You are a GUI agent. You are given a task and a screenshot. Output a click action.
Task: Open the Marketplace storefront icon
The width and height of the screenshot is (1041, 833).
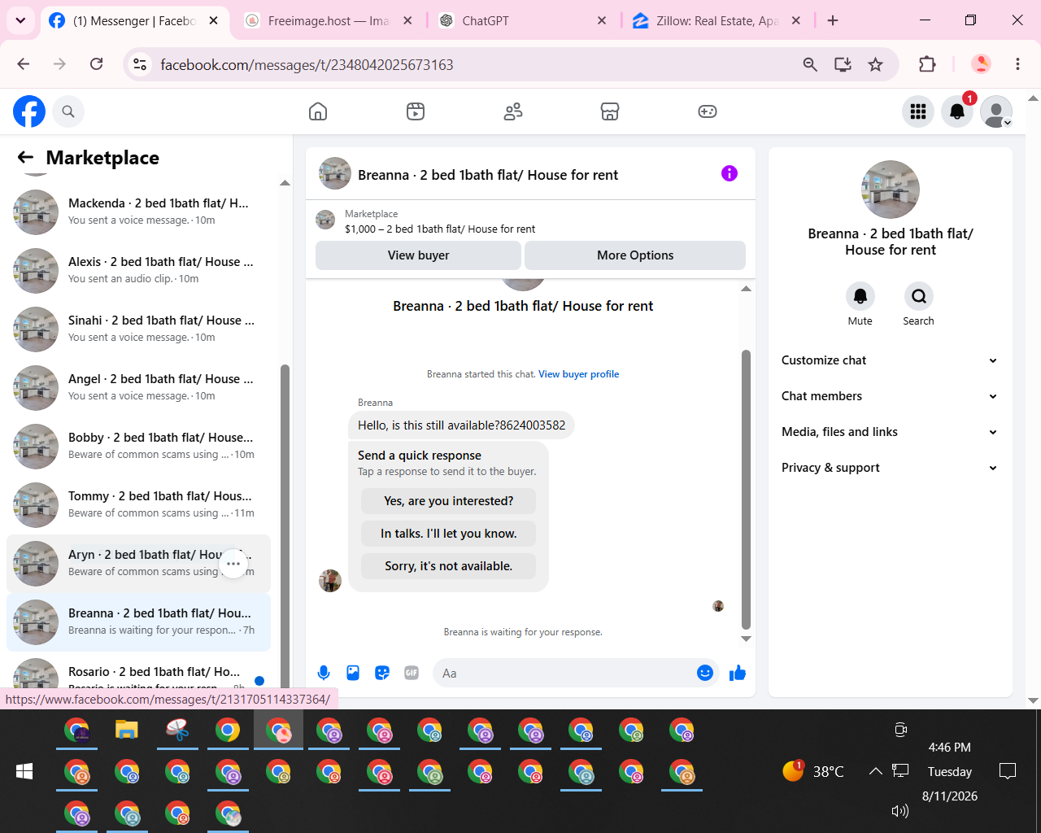[610, 111]
